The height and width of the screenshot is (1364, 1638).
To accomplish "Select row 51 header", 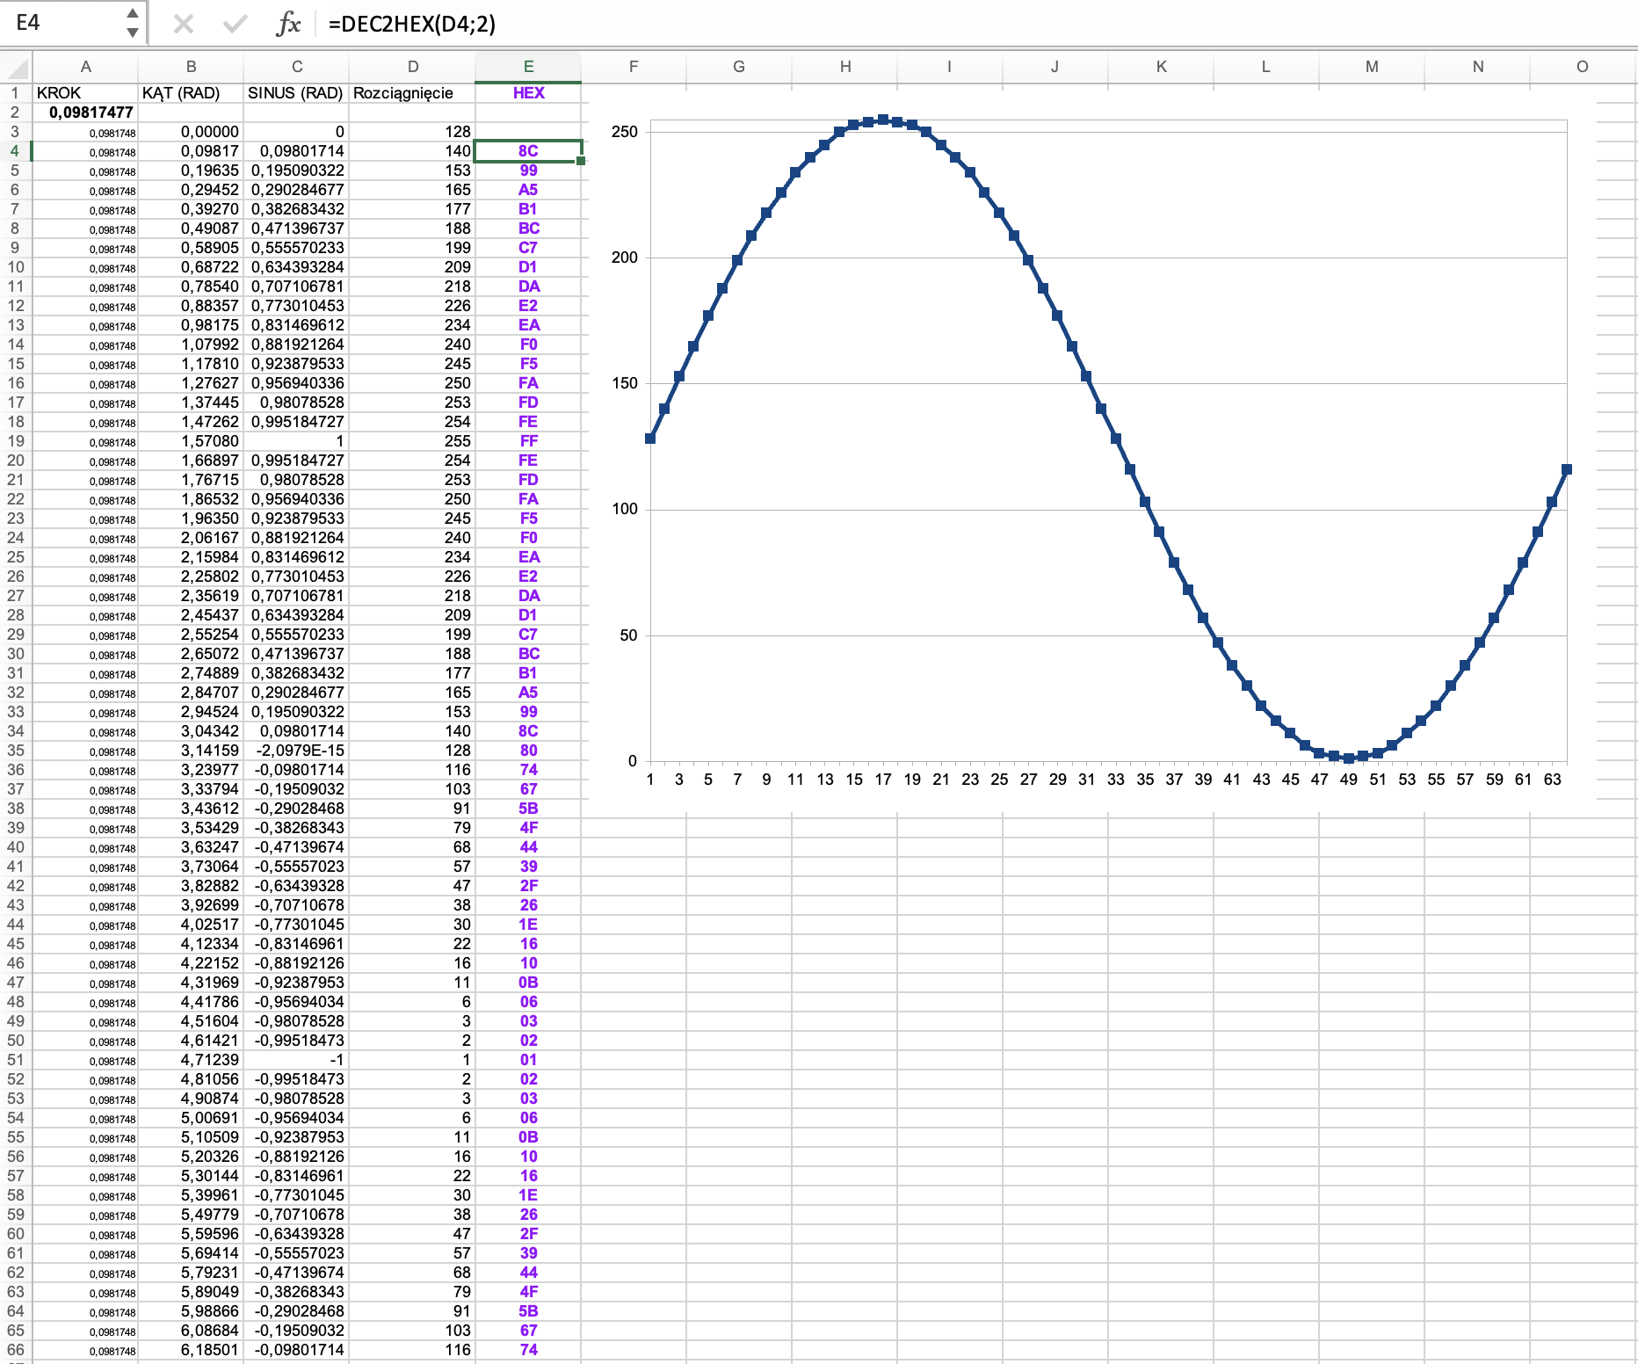I will coord(15,1060).
